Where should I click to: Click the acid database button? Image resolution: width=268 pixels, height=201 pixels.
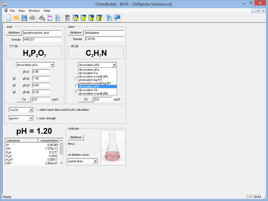coord(14,32)
